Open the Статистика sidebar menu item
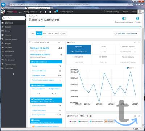Image resolution: width=145 pixels, height=131 pixels. tap(13, 68)
